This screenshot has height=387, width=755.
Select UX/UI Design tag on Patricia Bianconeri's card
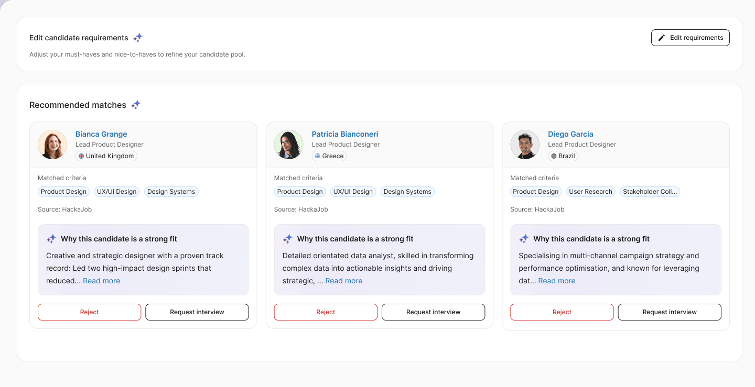pos(353,192)
